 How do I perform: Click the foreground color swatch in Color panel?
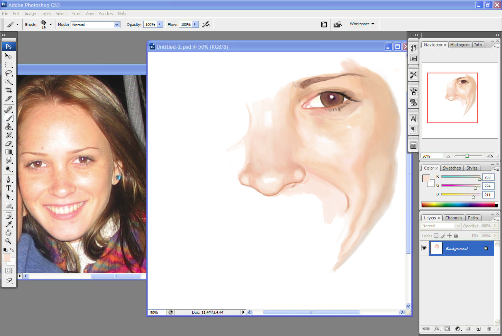click(x=426, y=178)
